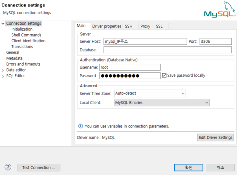This screenshot has width=237, height=175.
Task: Click the MySQL dolphin logo
Action: pos(220,9)
